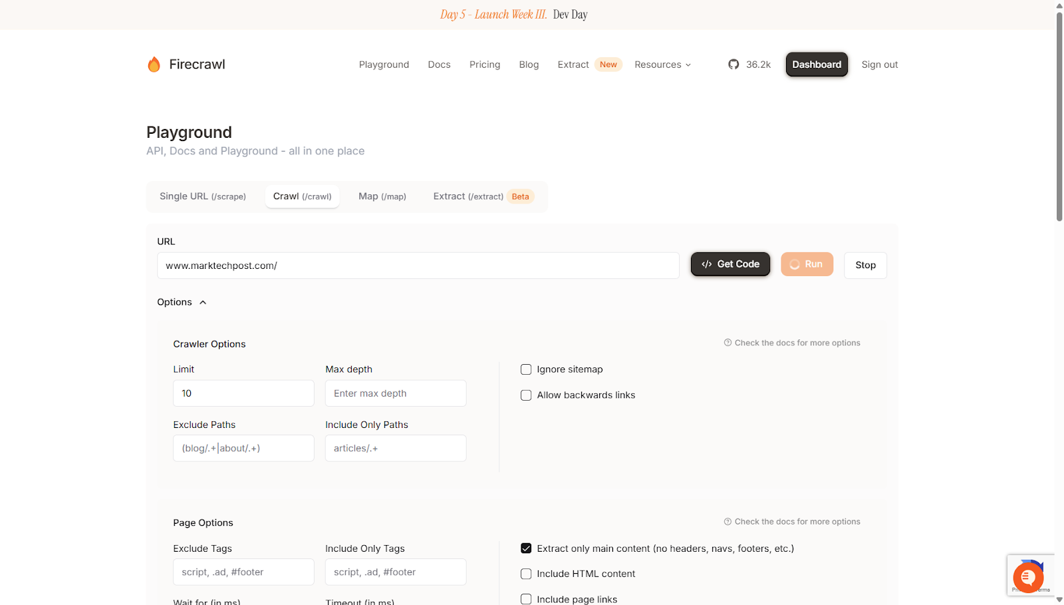Enable Allow backwards links checkbox

click(526, 395)
